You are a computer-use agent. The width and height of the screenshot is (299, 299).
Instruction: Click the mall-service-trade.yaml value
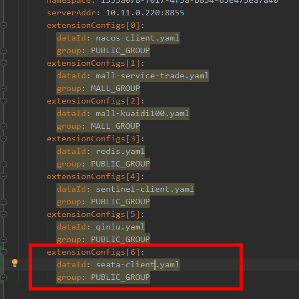pos(152,76)
